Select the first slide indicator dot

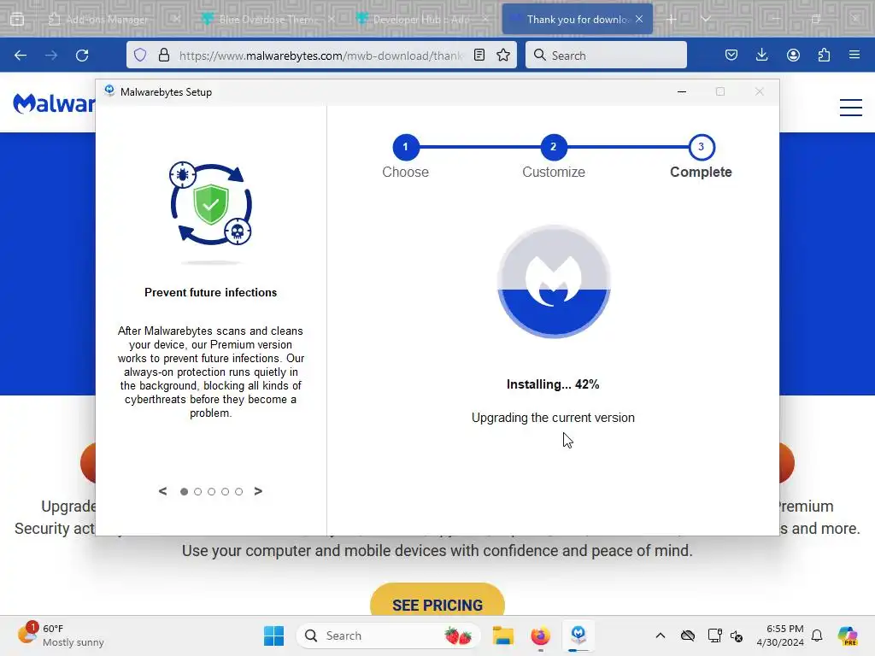(185, 491)
